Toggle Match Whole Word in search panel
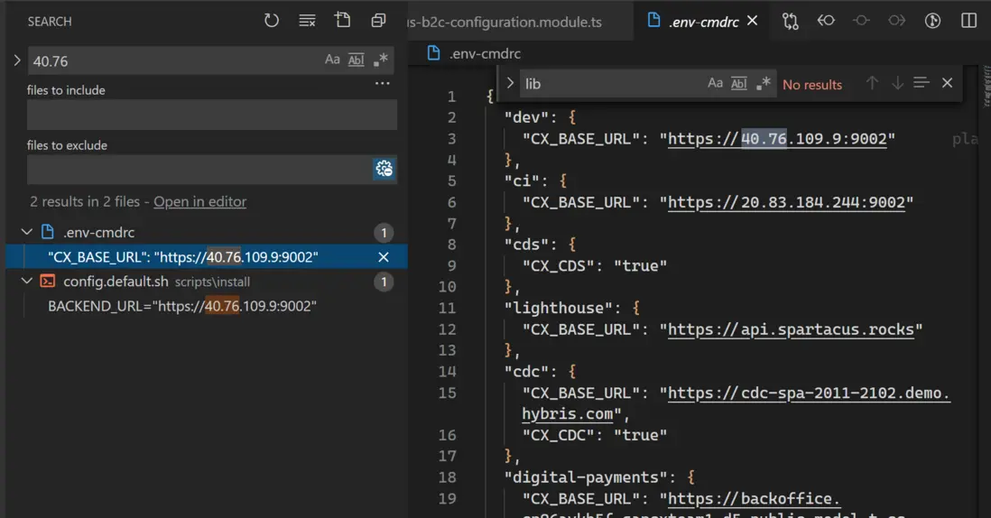Screen dimensions: 991x518 click(x=357, y=60)
